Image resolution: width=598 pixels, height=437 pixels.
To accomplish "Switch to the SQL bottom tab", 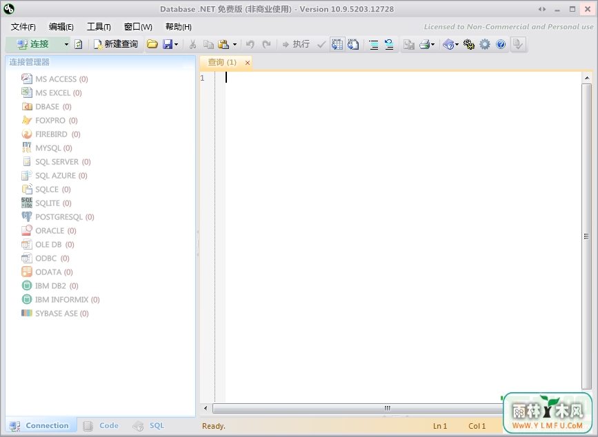I will pos(149,425).
